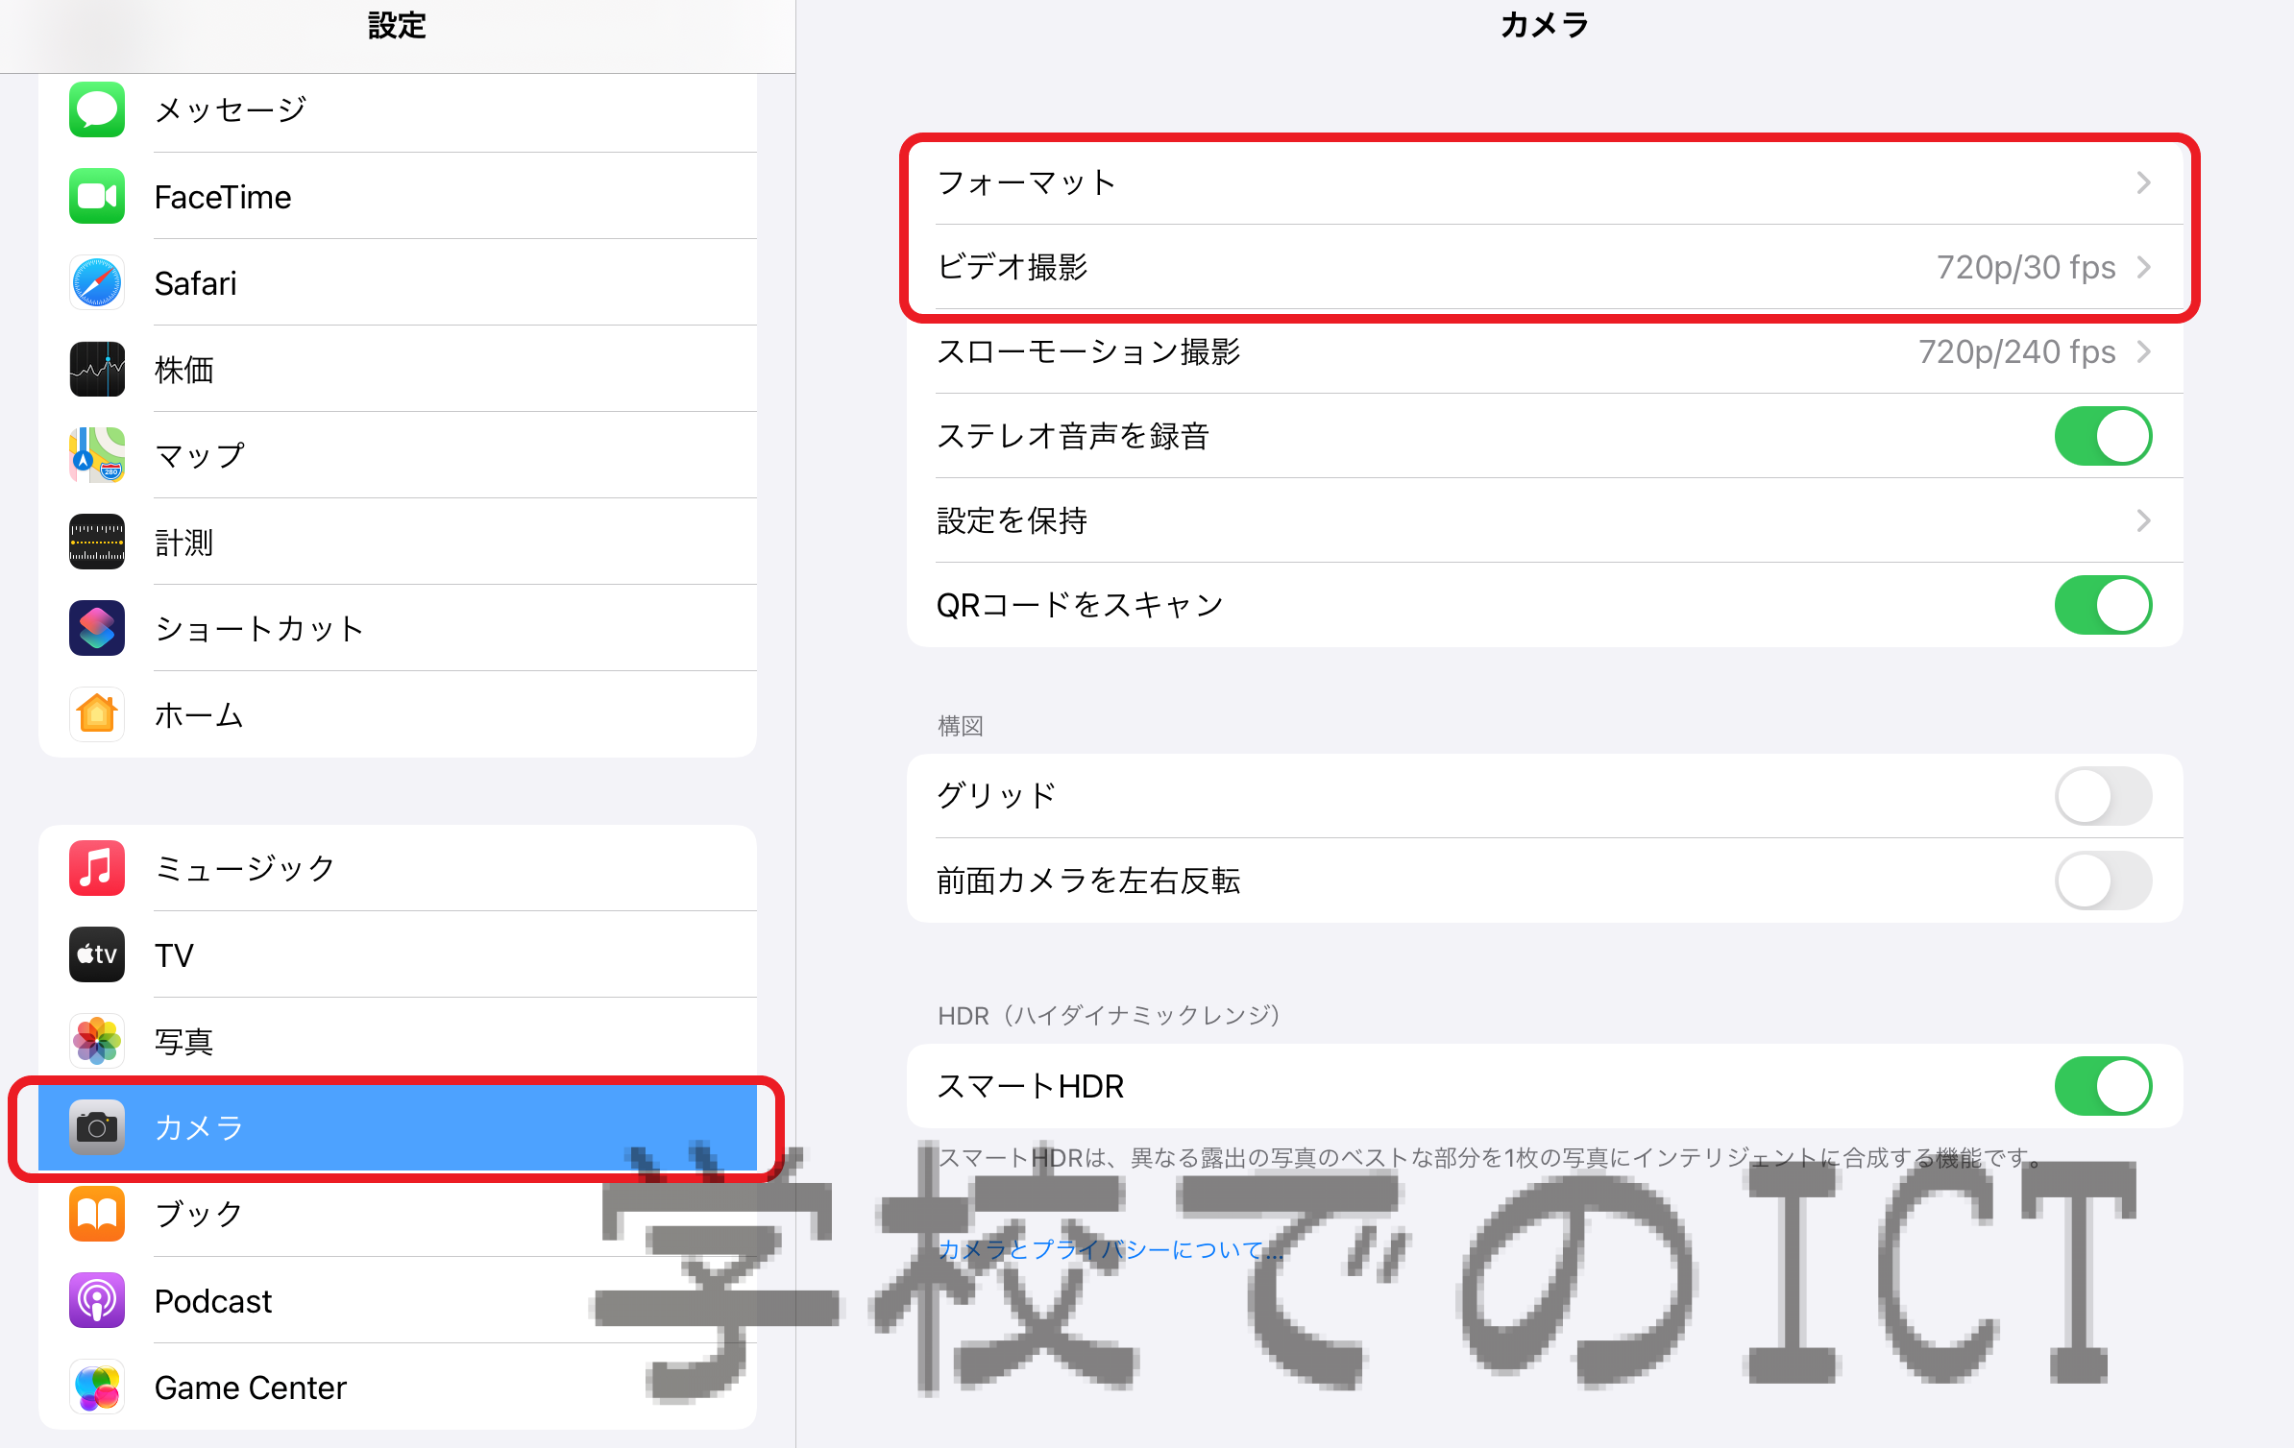Select ミュージック label in sidebar
The width and height of the screenshot is (2294, 1448).
[x=245, y=869]
